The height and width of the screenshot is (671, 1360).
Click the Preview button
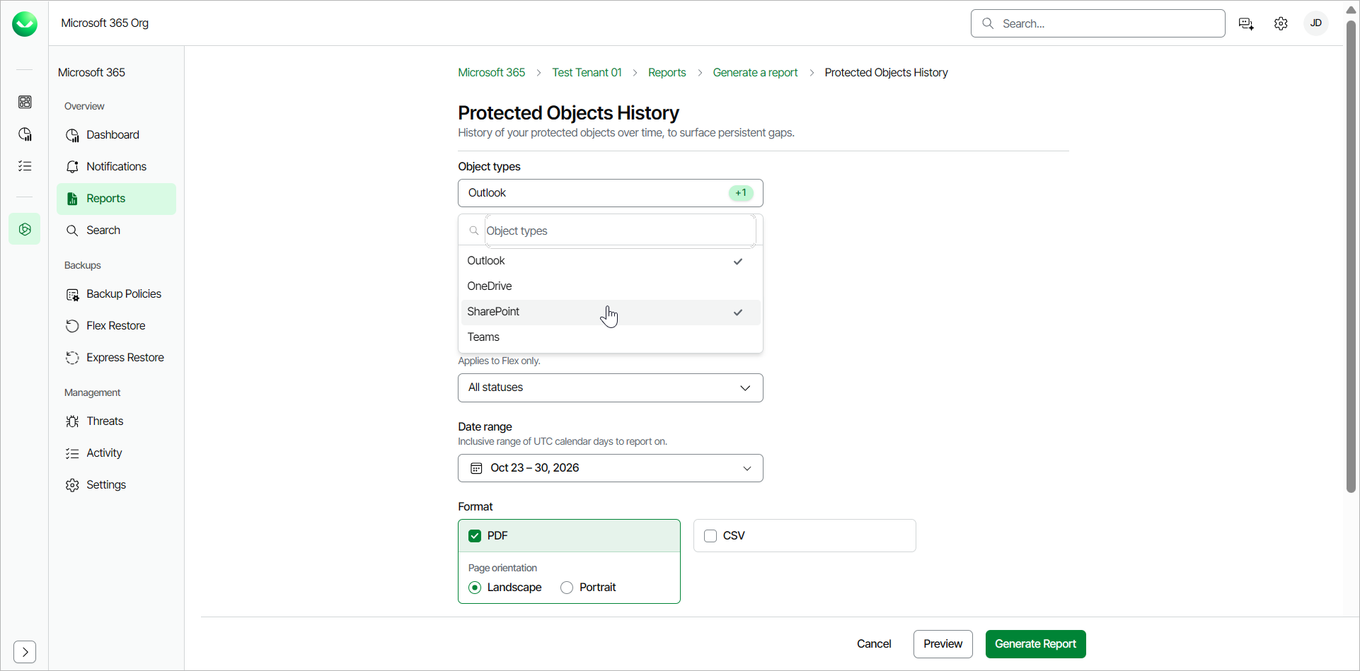point(943,644)
